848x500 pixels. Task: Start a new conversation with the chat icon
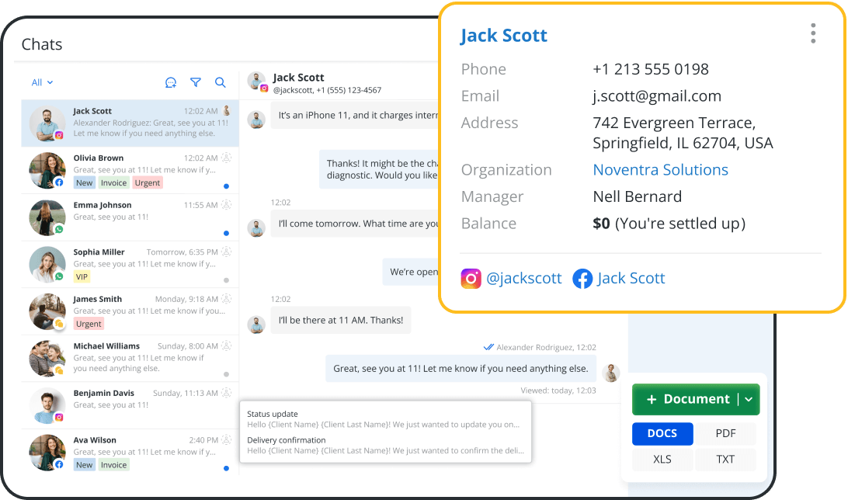[x=171, y=82]
